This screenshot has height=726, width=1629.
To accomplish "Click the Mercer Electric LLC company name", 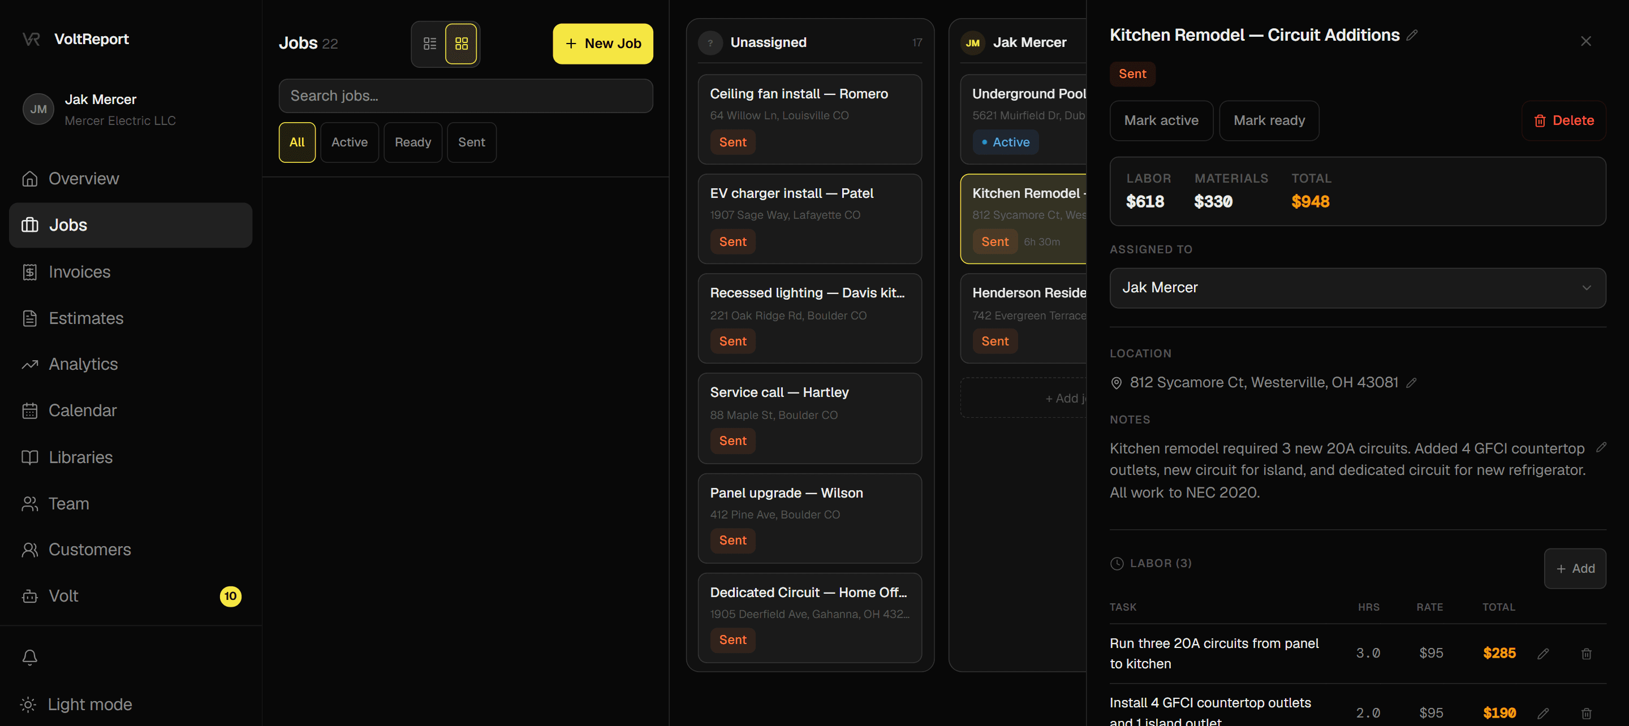I will [120, 121].
